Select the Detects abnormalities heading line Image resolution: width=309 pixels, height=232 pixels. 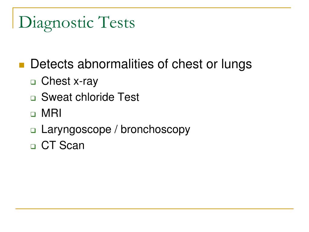tap(141, 64)
